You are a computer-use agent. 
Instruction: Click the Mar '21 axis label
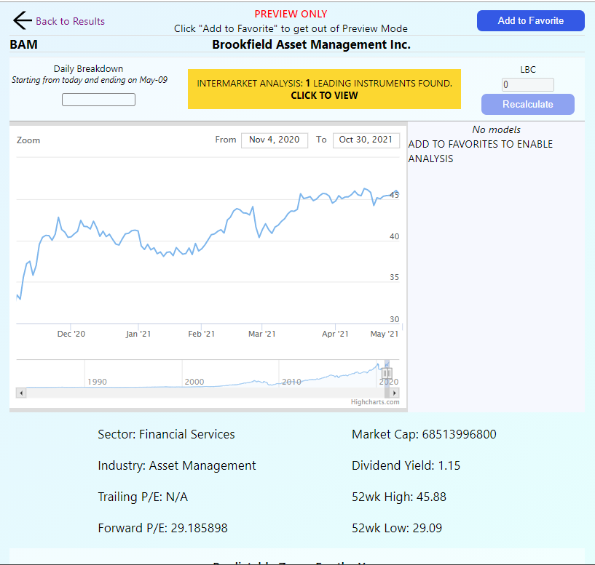click(x=262, y=334)
